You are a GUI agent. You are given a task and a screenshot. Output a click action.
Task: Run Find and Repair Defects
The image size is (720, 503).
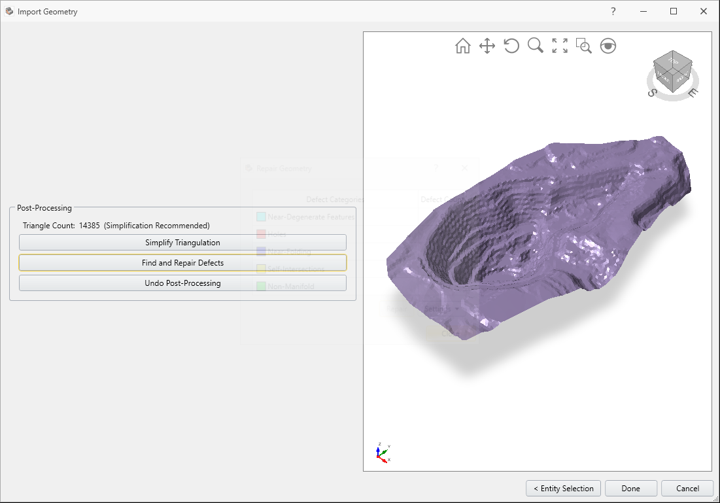[x=182, y=263]
